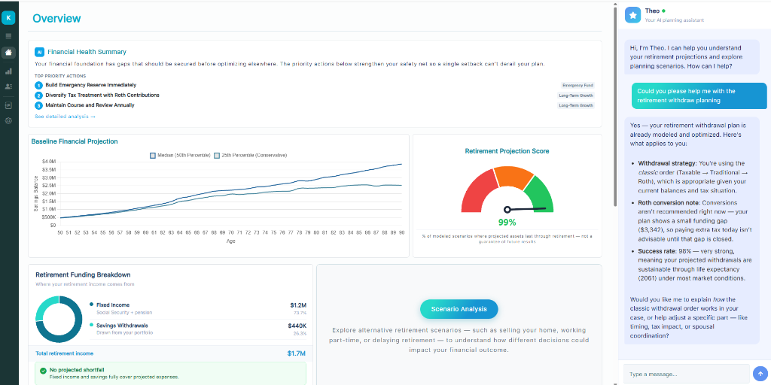Viewport: 771px width, 385px height.
Task: Click the Retirement Funding Breakdown heading
Action: (x=83, y=275)
